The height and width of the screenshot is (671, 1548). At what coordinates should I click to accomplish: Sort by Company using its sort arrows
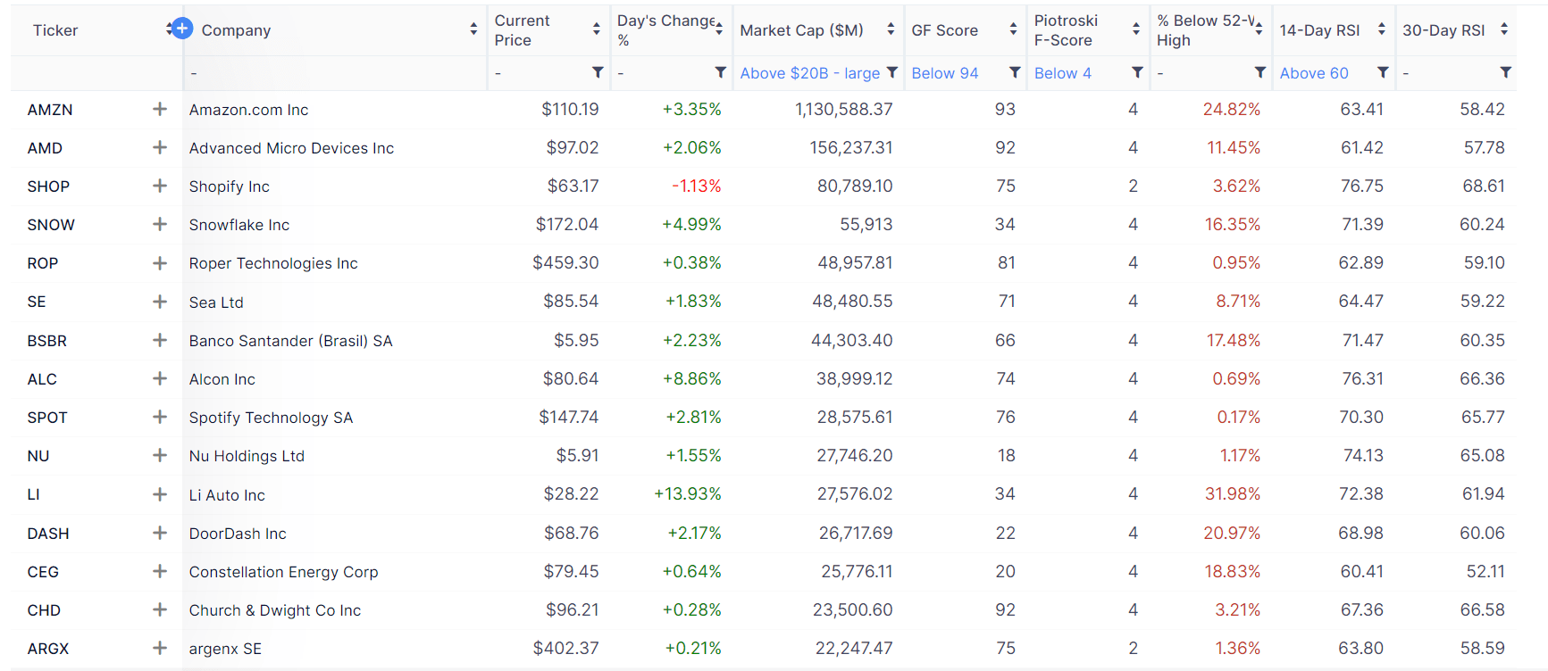point(473,29)
